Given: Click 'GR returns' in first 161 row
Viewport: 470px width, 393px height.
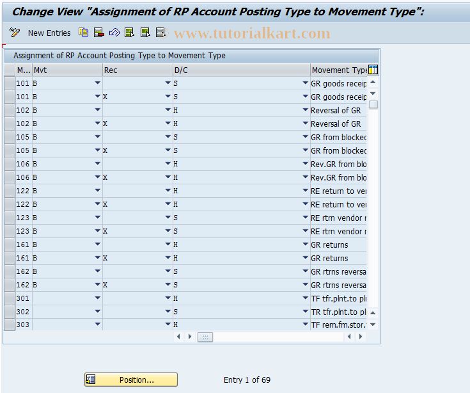Looking at the screenshot, I should 329,245.
